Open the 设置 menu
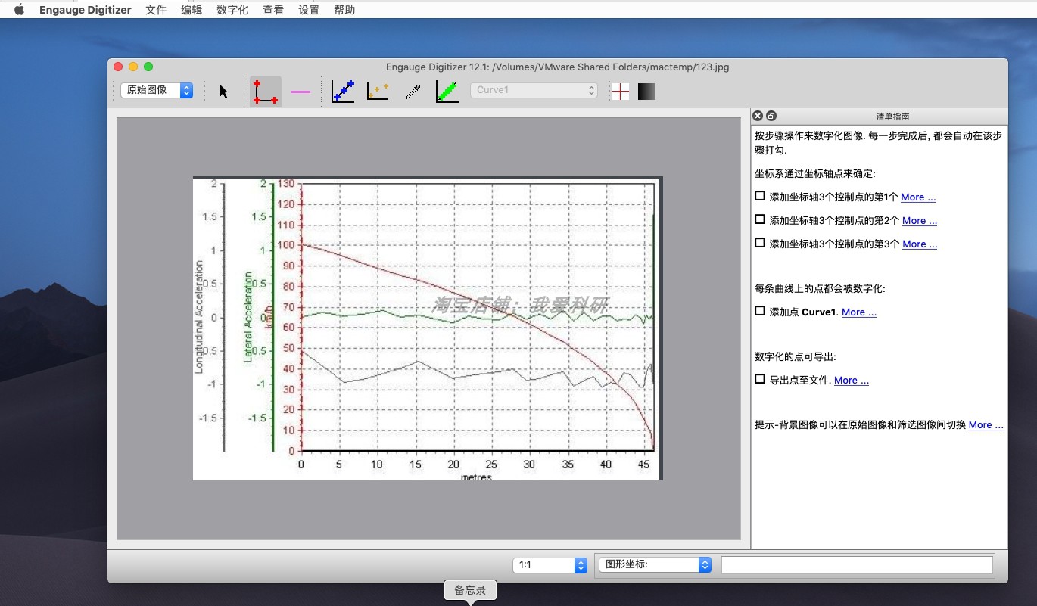Image resolution: width=1037 pixels, height=606 pixels. (x=309, y=10)
